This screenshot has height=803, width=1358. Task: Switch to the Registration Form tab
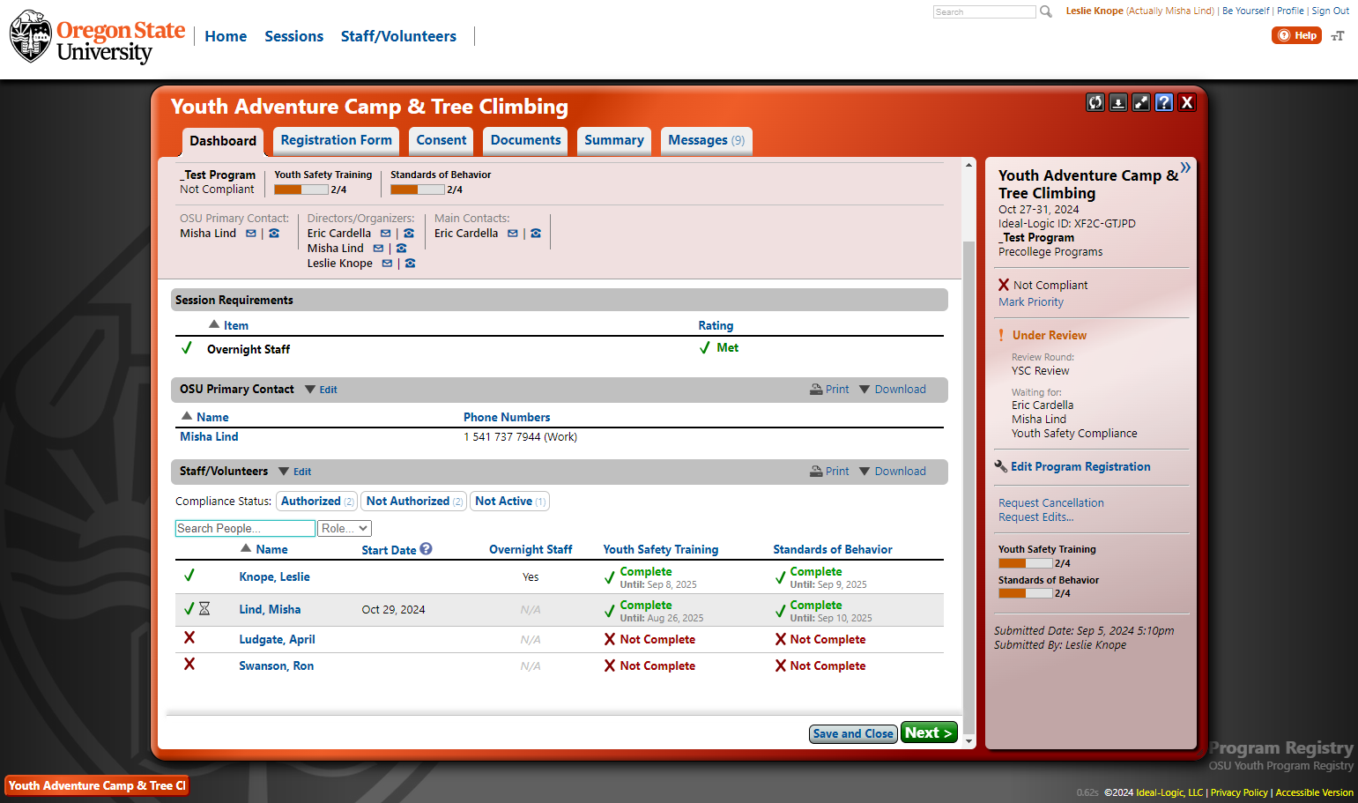tap(336, 141)
